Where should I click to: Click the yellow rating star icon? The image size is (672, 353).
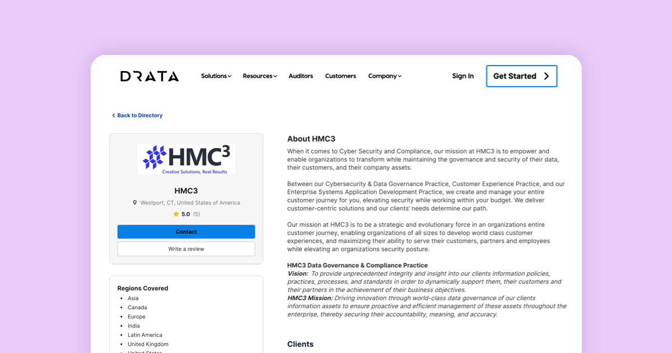176,214
